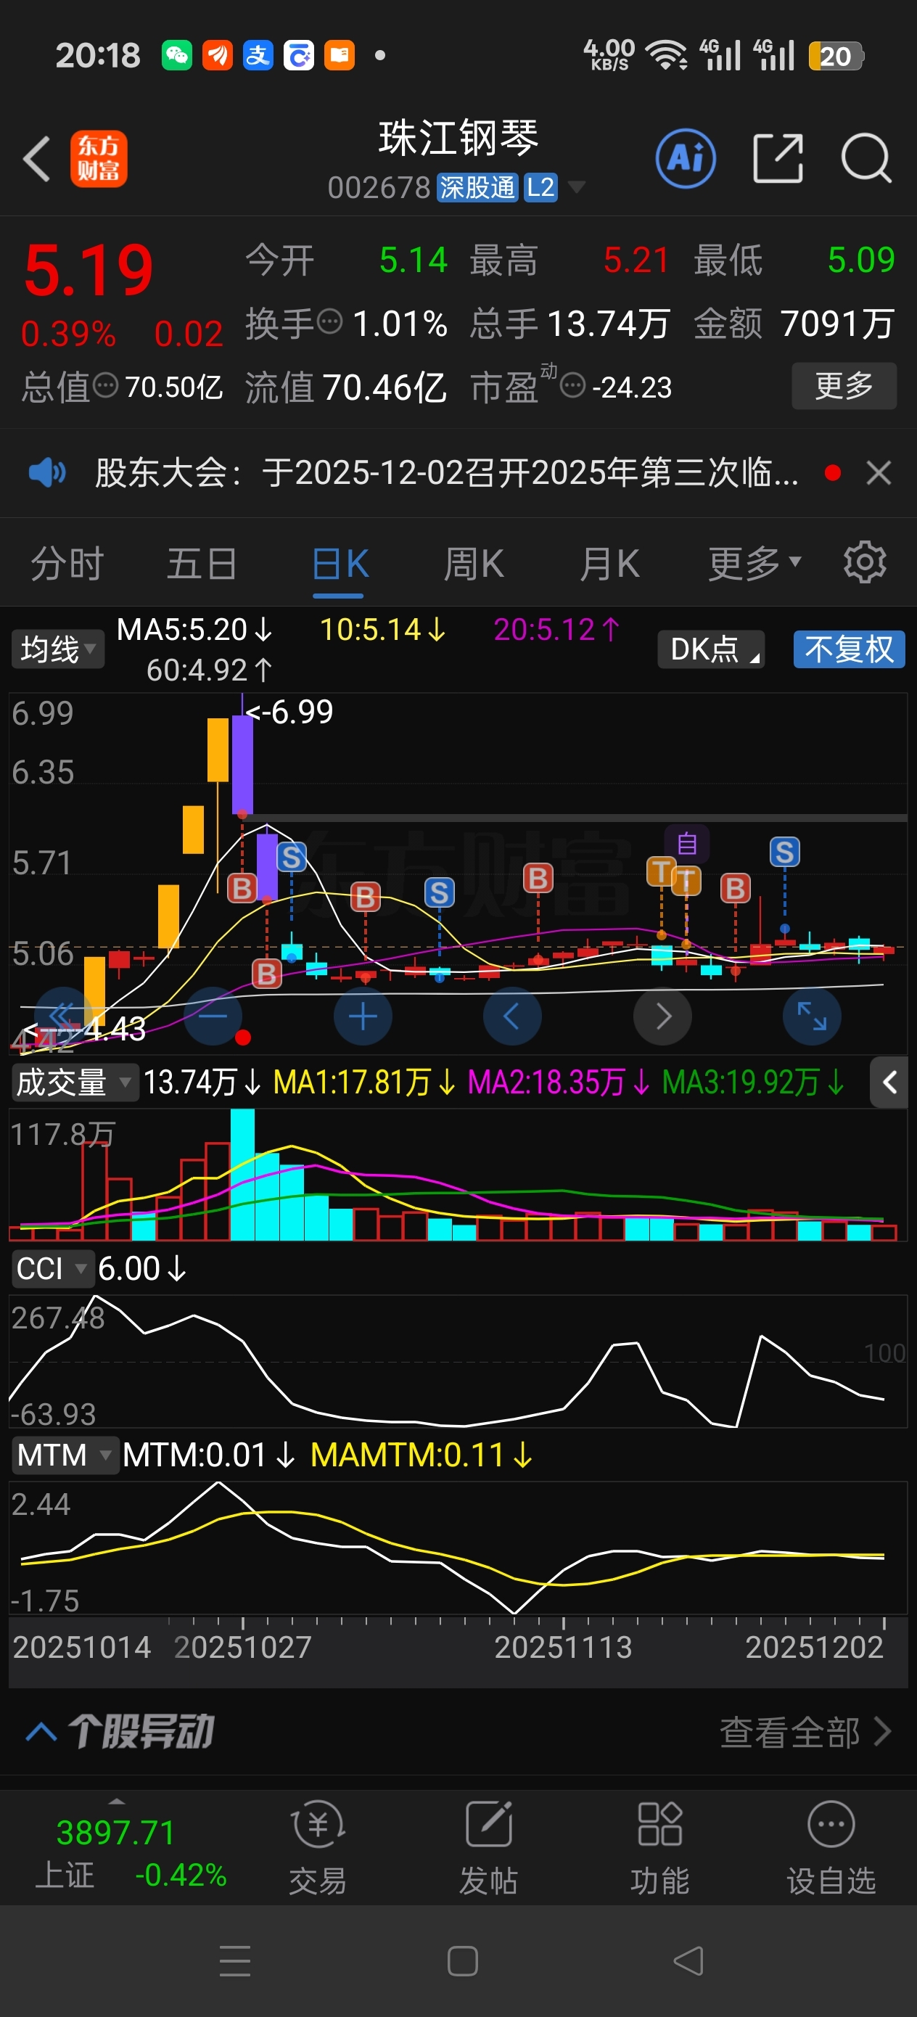
Task: Expand 更多 chart period dropdown
Action: (x=755, y=563)
